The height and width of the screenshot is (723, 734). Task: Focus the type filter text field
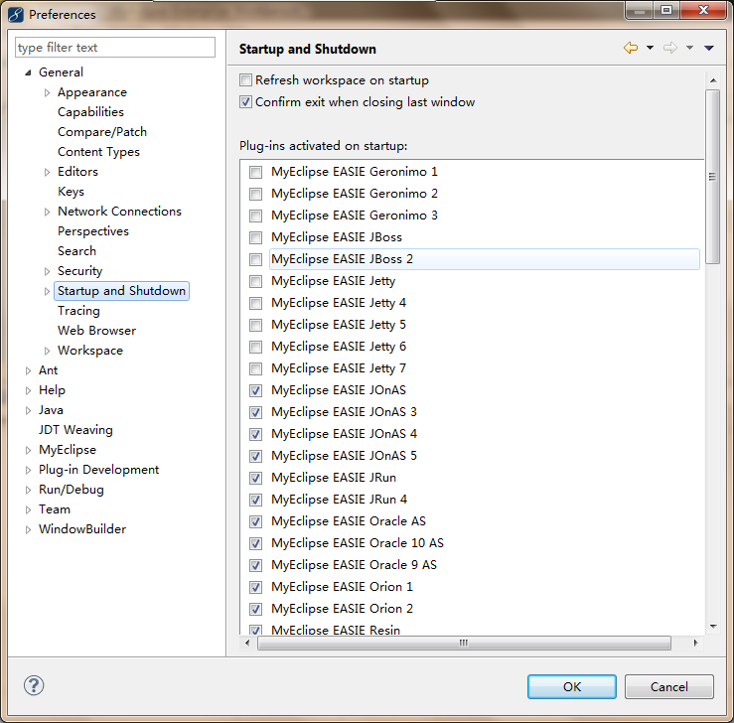pyautogui.click(x=115, y=48)
